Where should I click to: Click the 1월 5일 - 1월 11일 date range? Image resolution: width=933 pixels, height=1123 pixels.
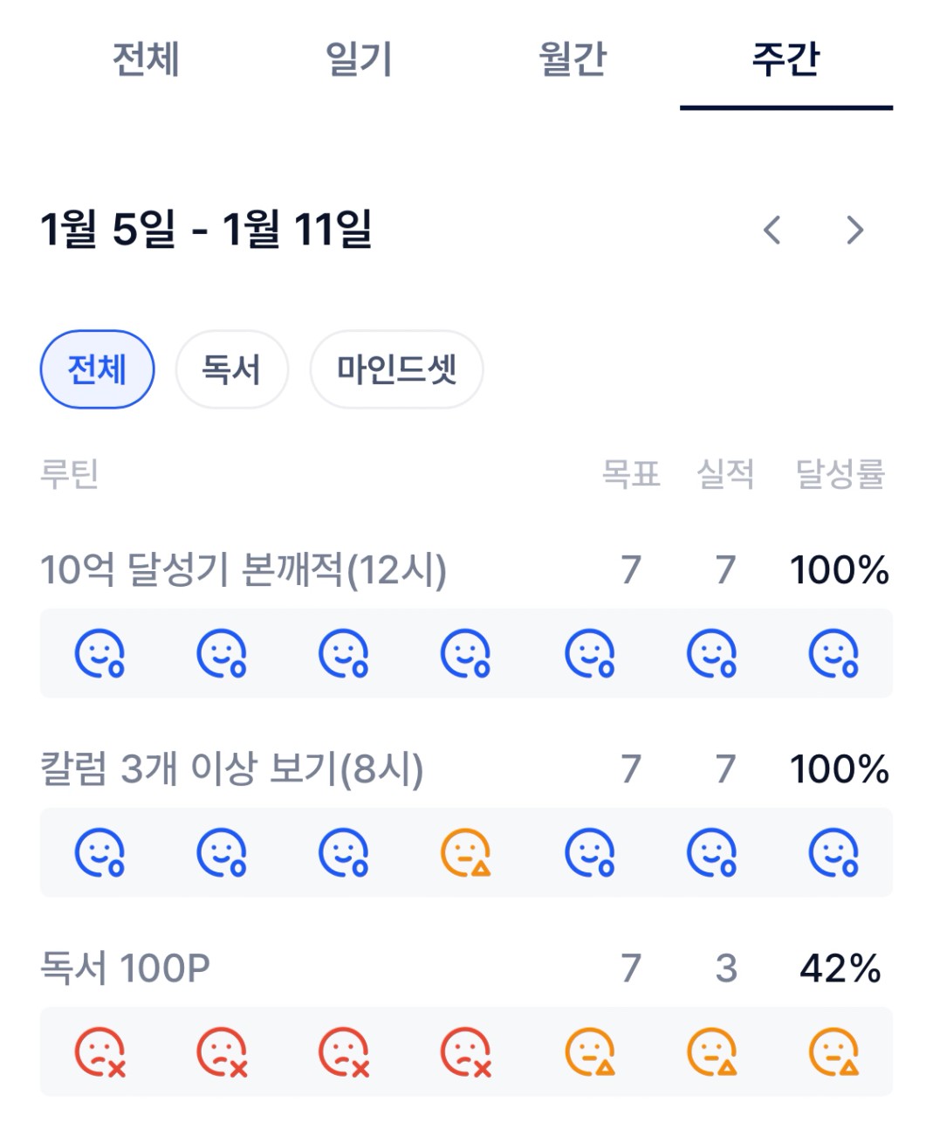tap(206, 230)
